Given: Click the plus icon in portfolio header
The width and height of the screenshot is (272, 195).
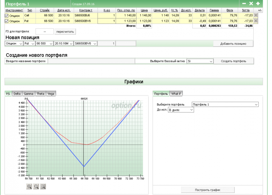Looking at the screenshot, I should [x=258, y=3].
